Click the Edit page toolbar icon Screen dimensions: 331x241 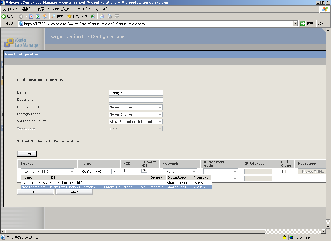[117, 16]
